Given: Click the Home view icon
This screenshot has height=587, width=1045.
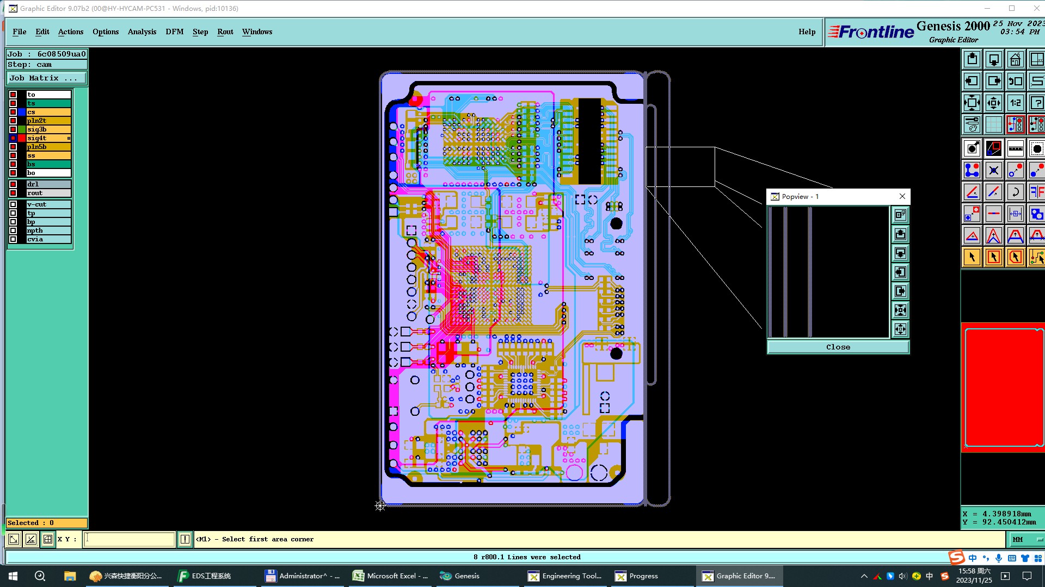Looking at the screenshot, I should pyautogui.click(x=1015, y=59).
